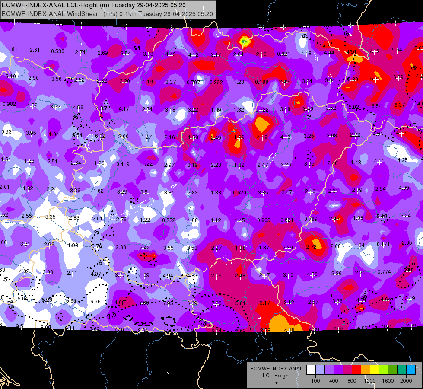Click the wind shear value 5.54
Screen dimensions: 423x389
(x=77, y=135)
